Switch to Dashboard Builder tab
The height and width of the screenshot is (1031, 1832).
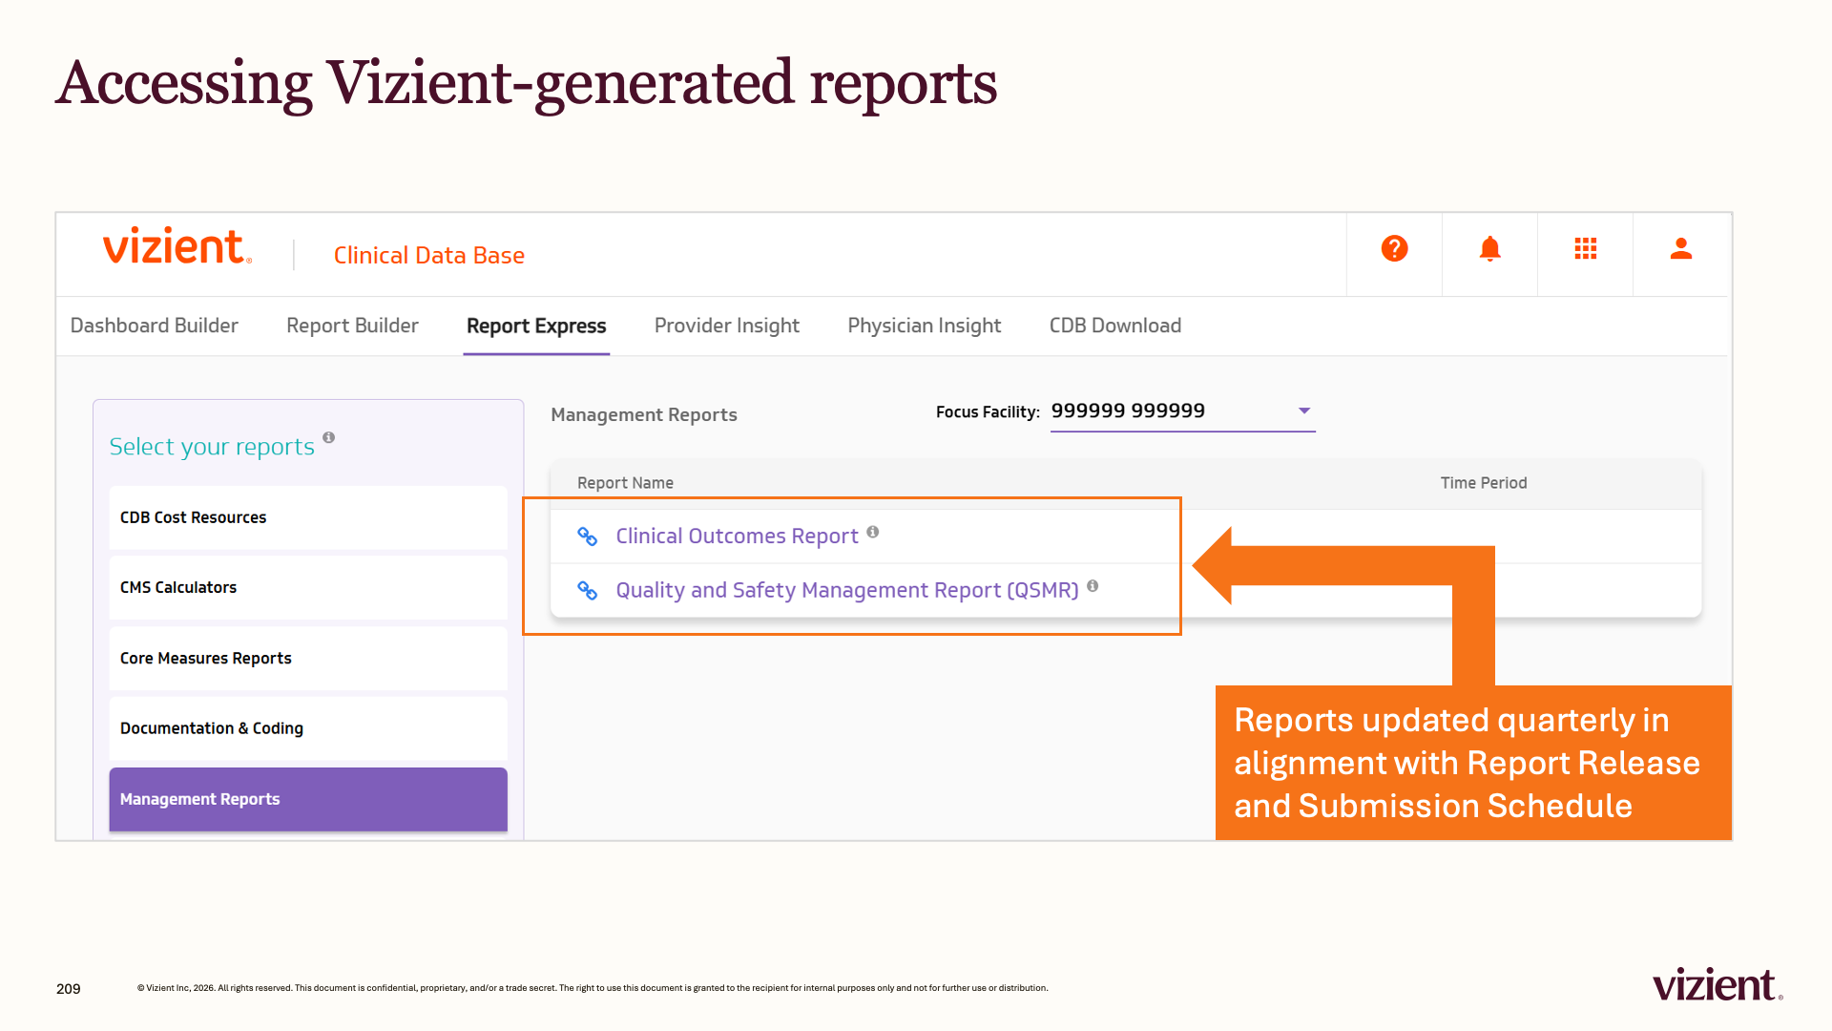[155, 326]
